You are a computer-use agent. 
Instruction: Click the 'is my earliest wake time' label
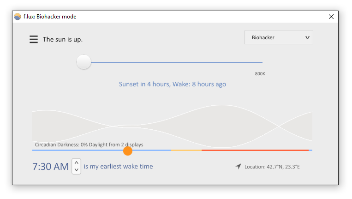(x=118, y=166)
